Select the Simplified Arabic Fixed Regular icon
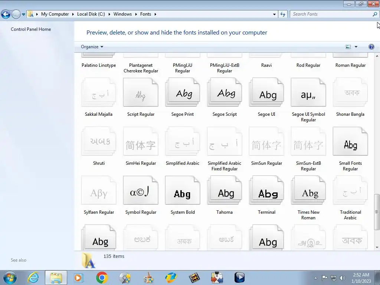 click(225, 141)
